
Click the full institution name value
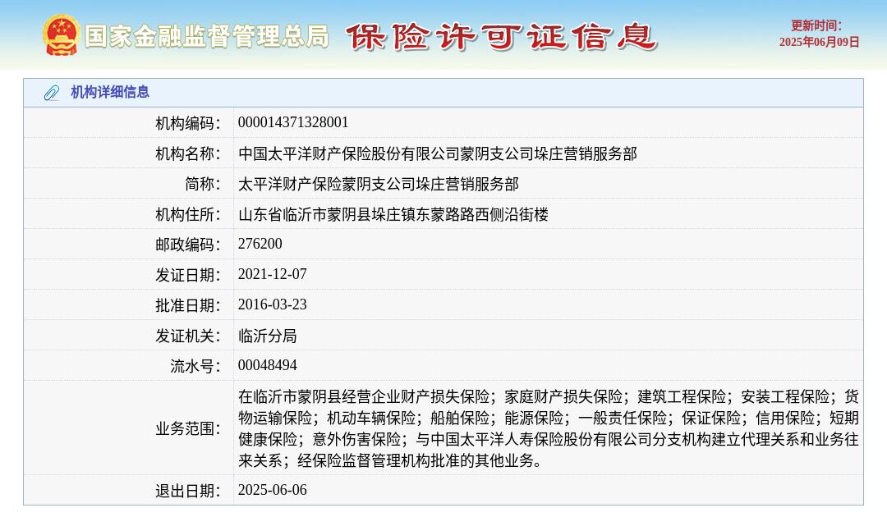pos(437,153)
